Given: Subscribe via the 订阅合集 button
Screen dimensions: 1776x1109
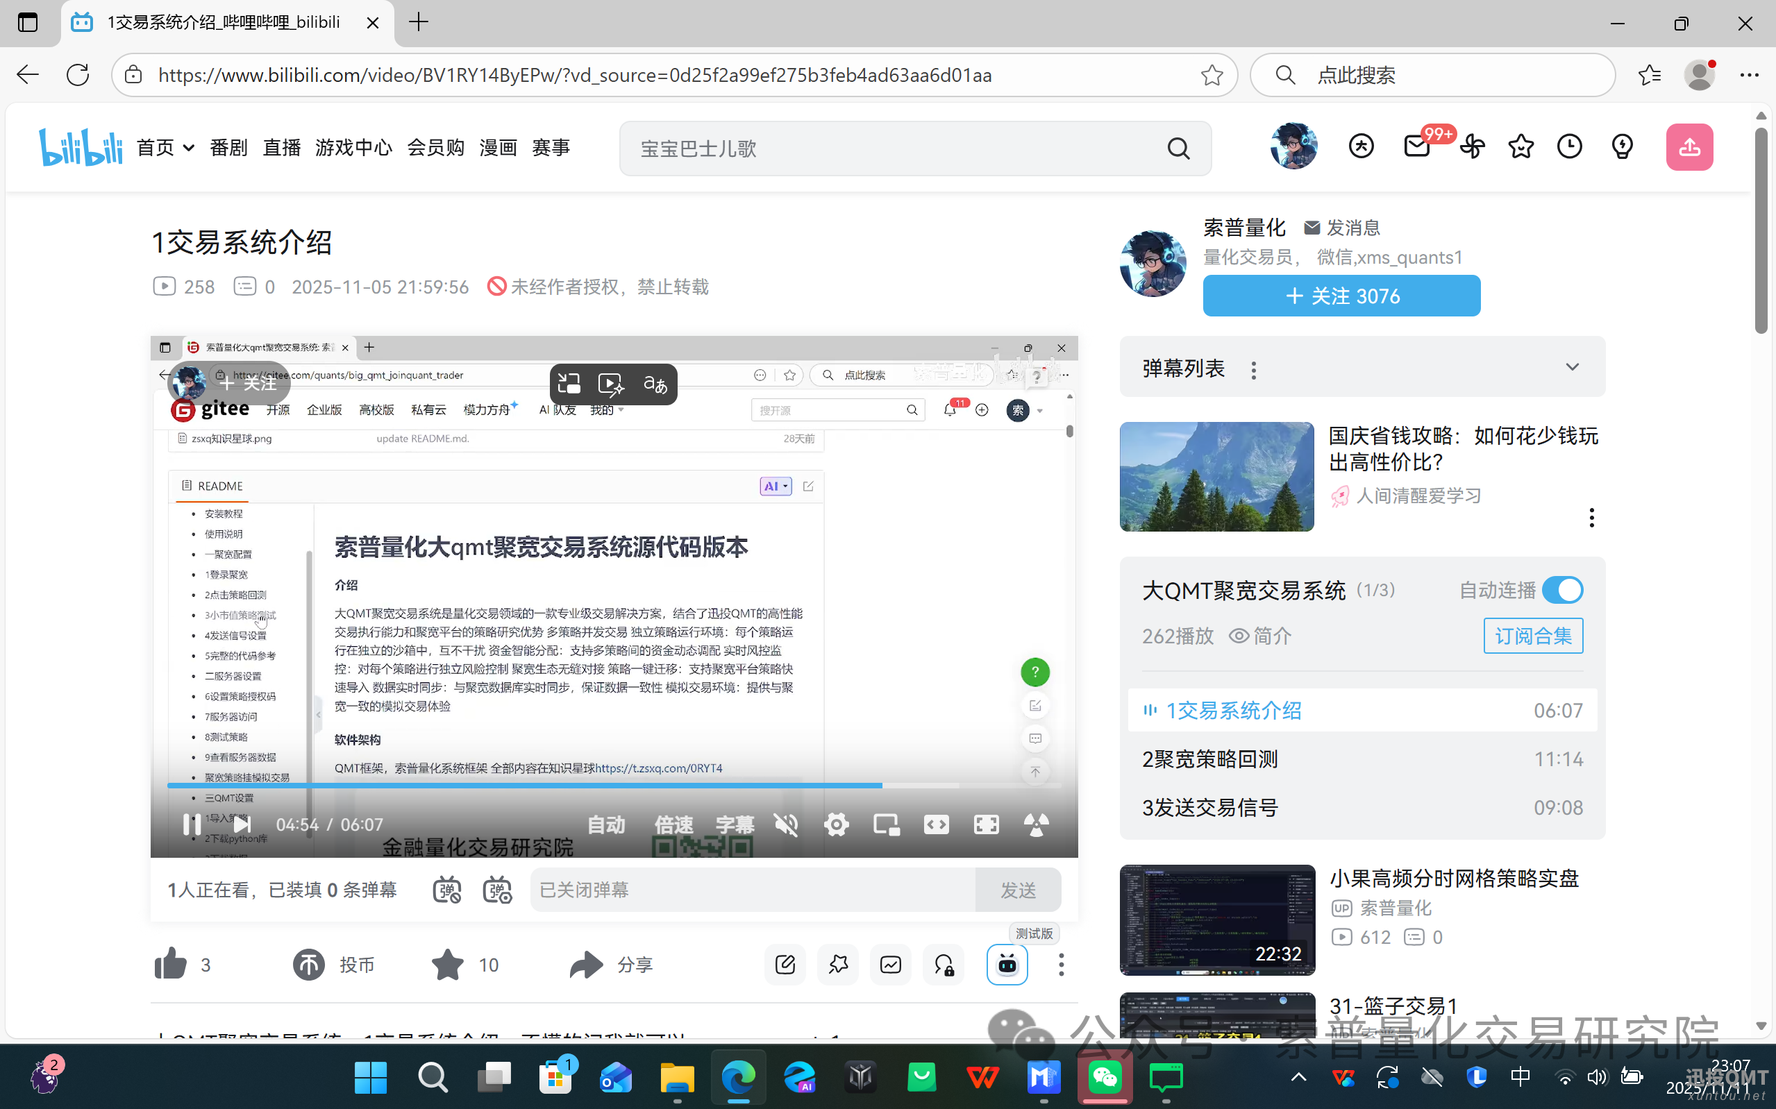Looking at the screenshot, I should [x=1532, y=636].
